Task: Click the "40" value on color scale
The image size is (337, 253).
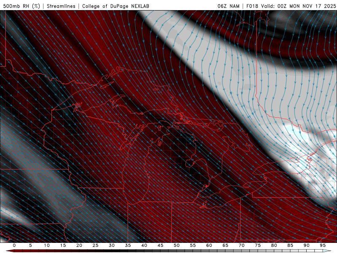Action: [x=144, y=245]
